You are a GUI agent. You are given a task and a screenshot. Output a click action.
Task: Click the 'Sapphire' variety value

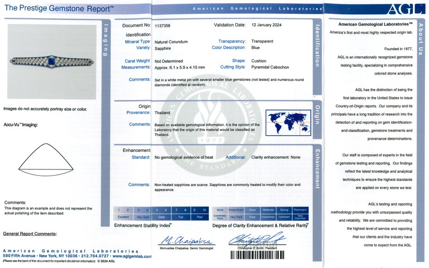(163, 49)
